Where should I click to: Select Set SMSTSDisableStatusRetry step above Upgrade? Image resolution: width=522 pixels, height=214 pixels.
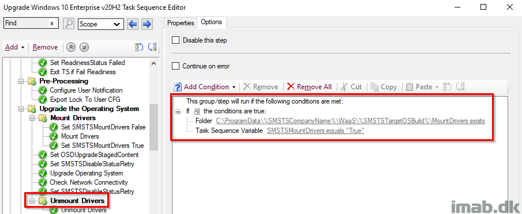92,164
